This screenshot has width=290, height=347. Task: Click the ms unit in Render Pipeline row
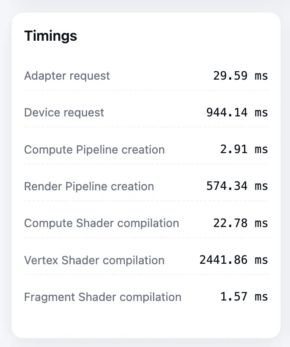click(261, 186)
